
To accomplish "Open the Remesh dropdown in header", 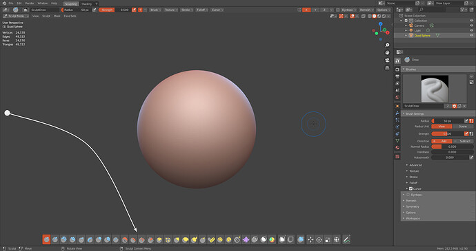I will (366, 10).
